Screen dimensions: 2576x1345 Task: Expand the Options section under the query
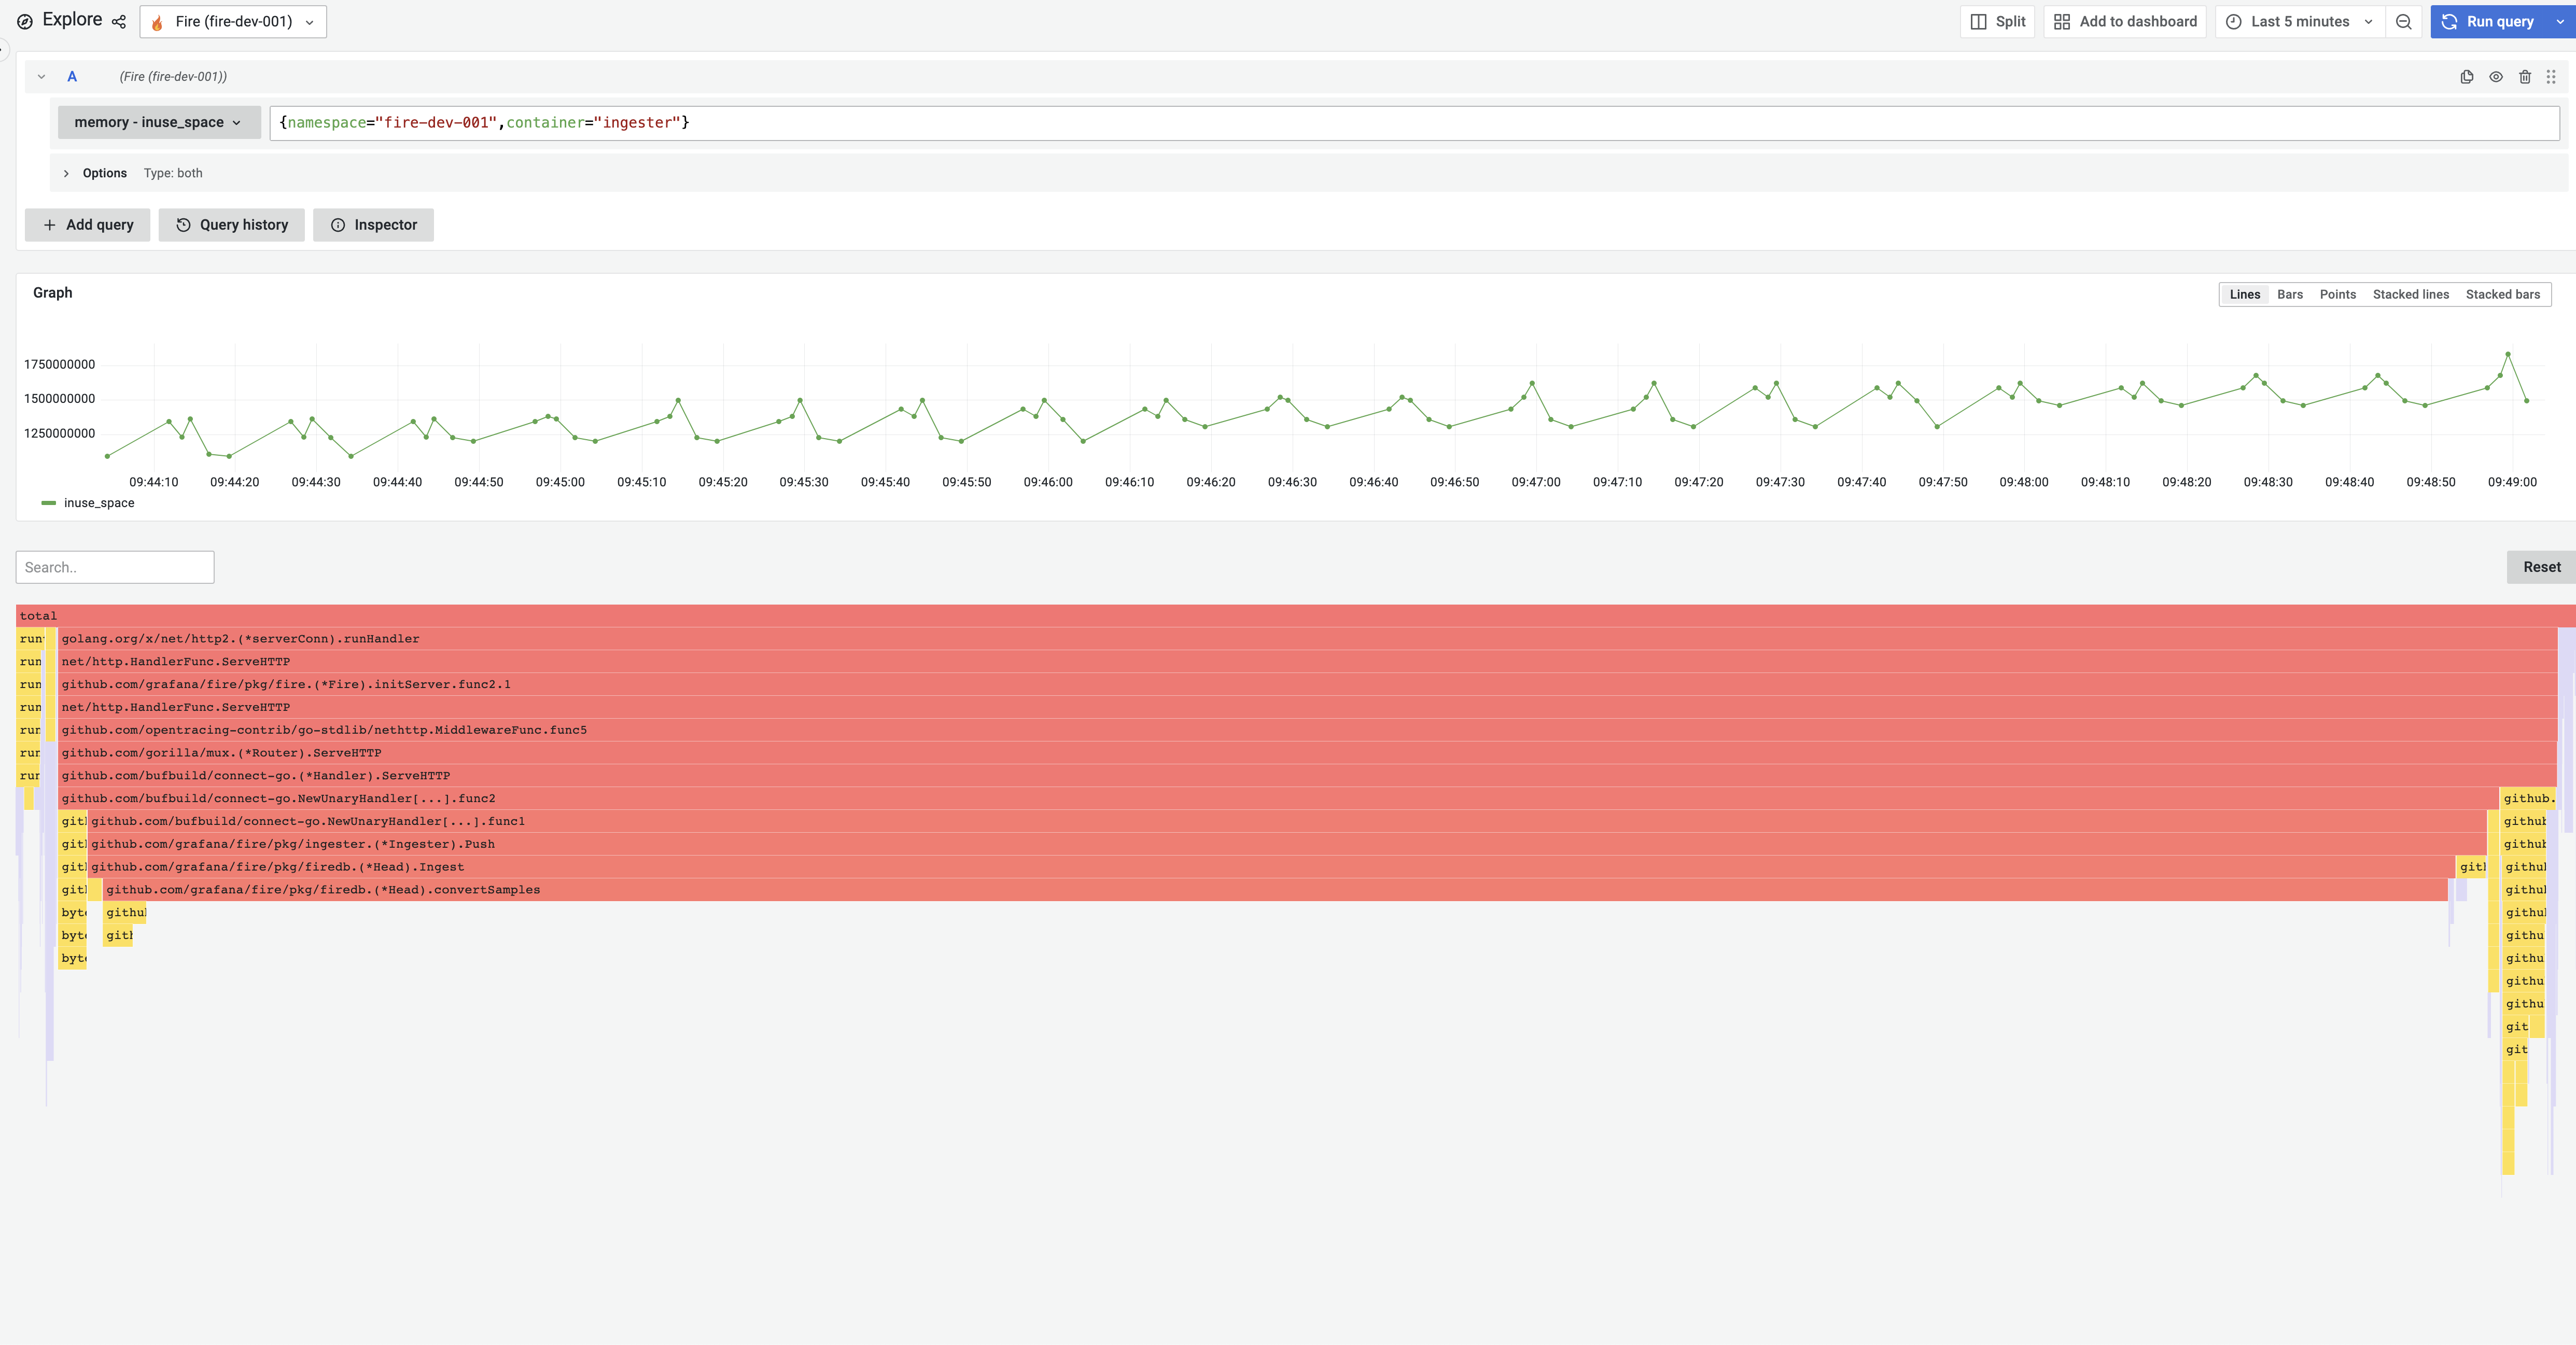[95, 172]
